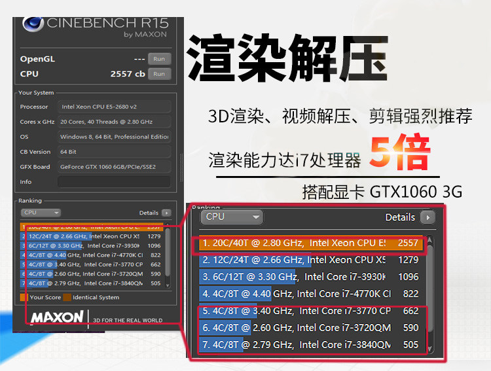
Task: Click the Details arrow in enlarged ranking view
Action: point(427,217)
